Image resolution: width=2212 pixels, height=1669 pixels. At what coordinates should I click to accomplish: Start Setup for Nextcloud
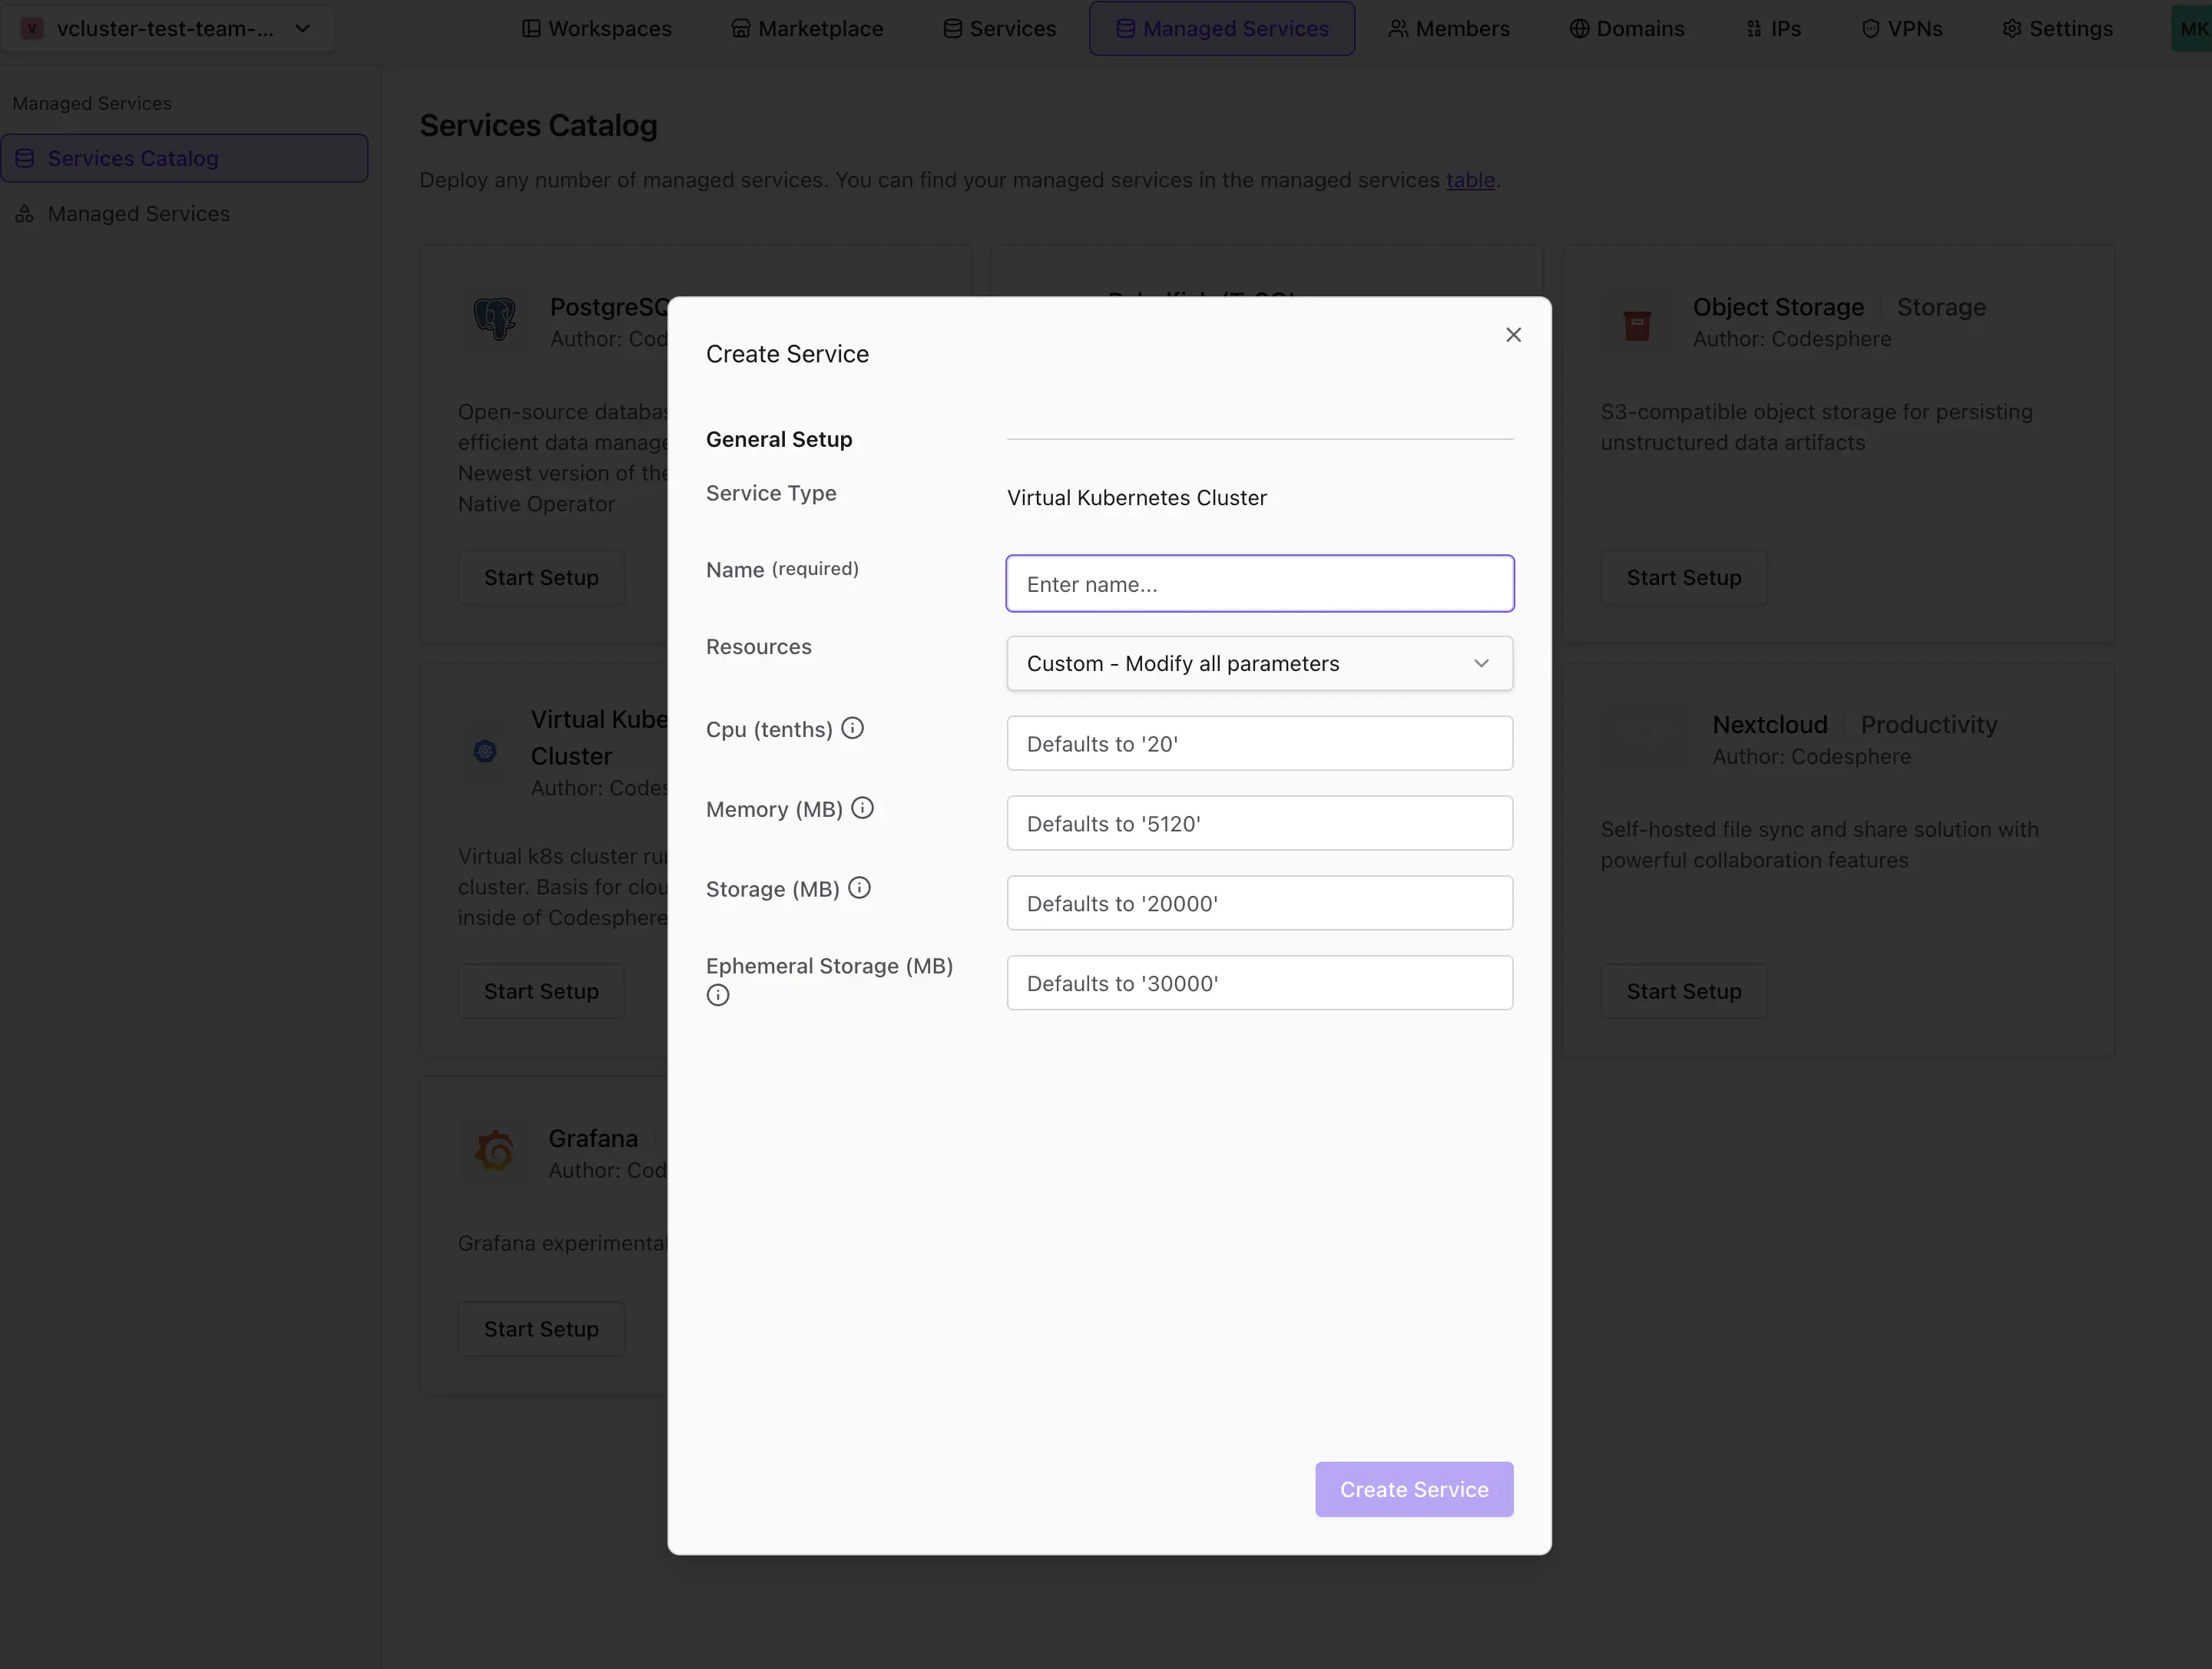coord(1683,991)
